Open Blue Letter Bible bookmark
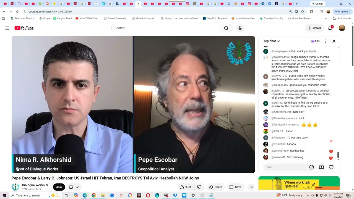The image size is (354, 199). coord(23,19)
